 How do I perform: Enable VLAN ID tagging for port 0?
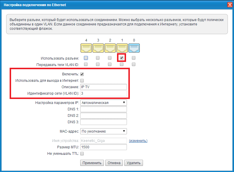[134, 64]
